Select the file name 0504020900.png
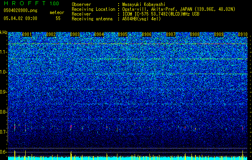Viewport: 252px width, 160px height. 20,10
